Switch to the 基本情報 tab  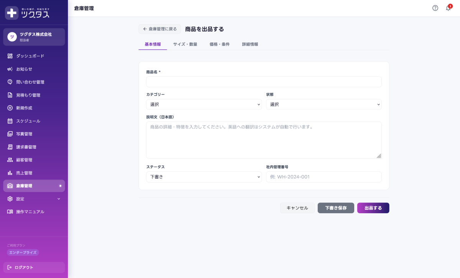(153, 44)
